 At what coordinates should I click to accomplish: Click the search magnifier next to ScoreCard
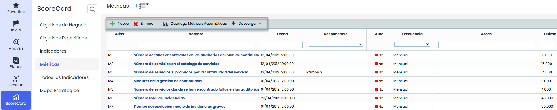92,9
